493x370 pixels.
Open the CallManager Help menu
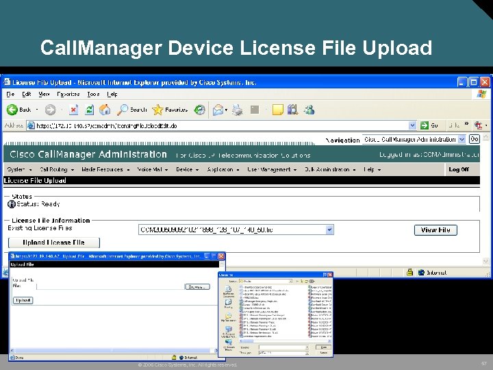pyautogui.click(x=372, y=170)
